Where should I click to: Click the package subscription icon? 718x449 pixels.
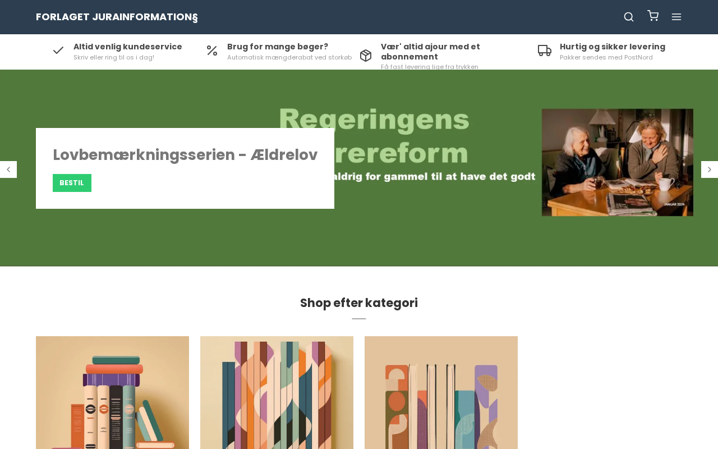[366, 56]
